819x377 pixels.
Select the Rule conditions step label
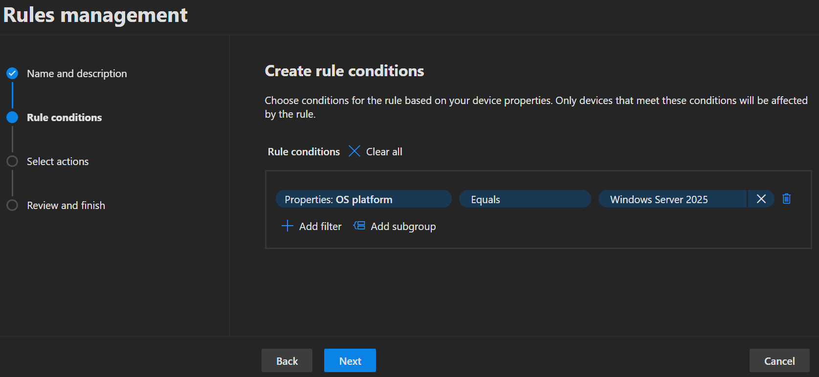coord(64,118)
